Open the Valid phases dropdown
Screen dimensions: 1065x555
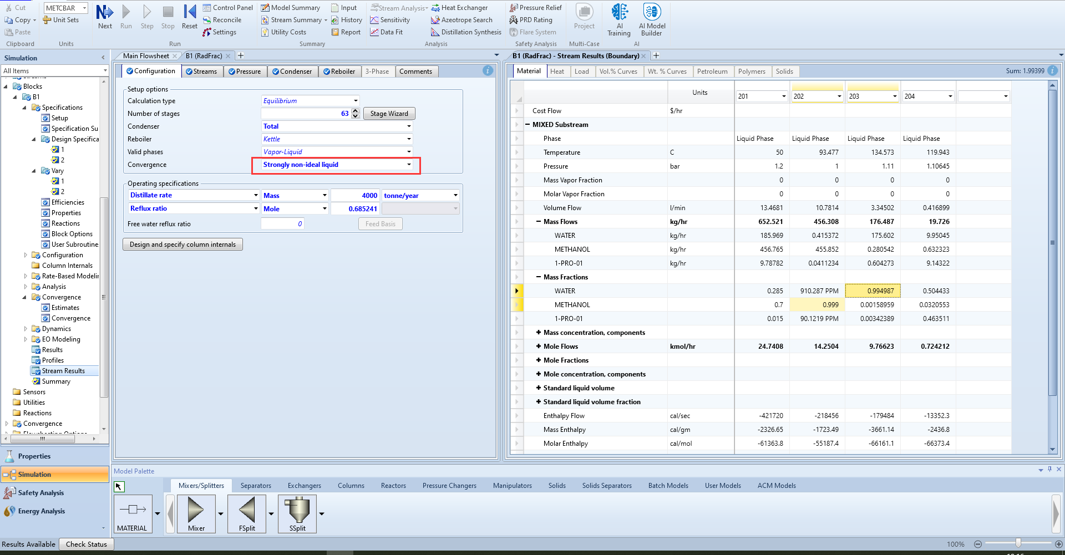coord(409,152)
